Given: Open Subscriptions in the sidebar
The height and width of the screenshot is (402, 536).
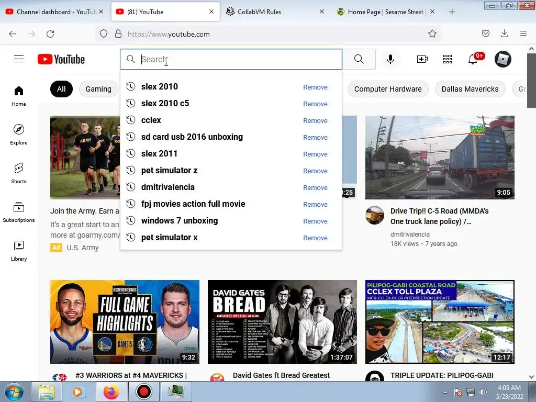Looking at the screenshot, I should pos(19,212).
